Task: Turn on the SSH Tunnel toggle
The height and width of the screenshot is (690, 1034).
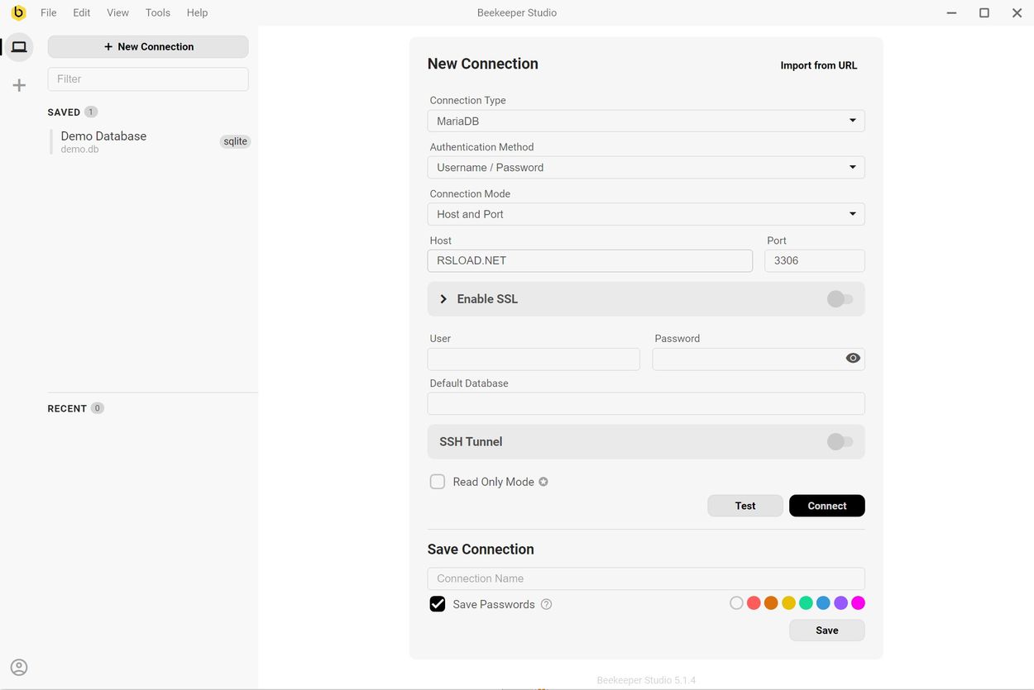Action: tap(840, 442)
